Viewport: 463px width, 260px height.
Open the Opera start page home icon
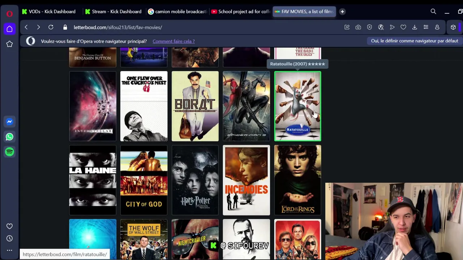pos(9,29)
